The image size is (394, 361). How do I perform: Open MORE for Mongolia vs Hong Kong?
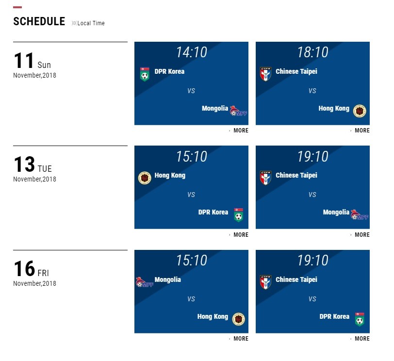[238, 338]
